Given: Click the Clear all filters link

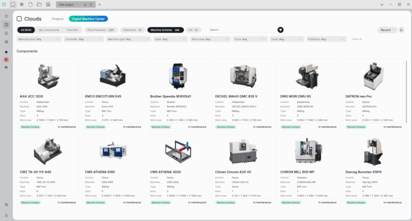Looking at the screenshot, I should point(357,39).
